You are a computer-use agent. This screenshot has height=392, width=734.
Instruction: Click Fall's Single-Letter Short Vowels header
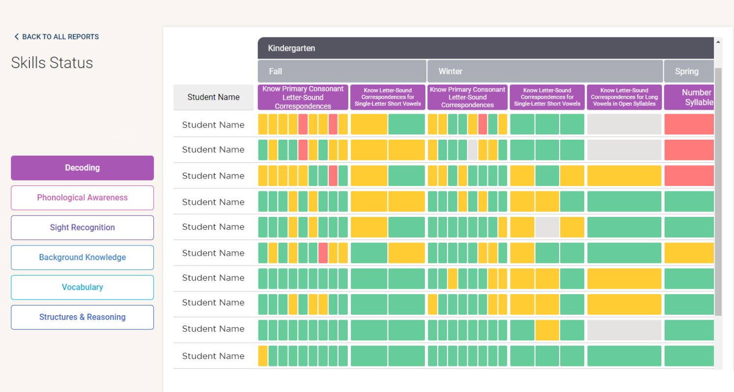tap(388, 97)
